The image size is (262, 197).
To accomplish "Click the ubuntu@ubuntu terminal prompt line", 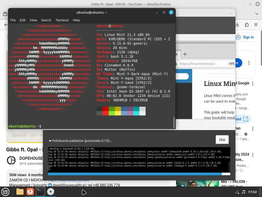I will (25, 126).
